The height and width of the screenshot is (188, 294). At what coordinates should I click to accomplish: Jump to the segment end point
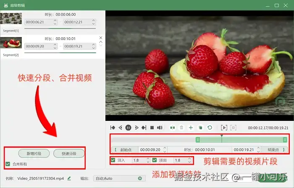144,128
